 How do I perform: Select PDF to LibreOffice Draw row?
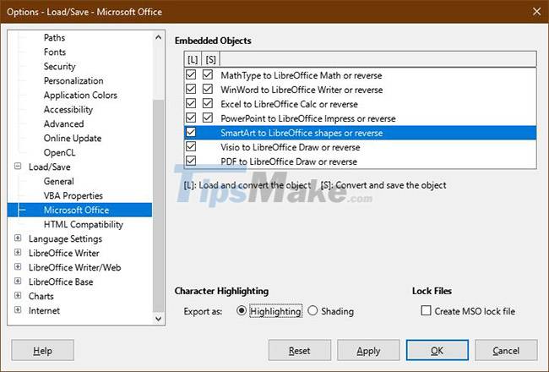coord(361,161)
